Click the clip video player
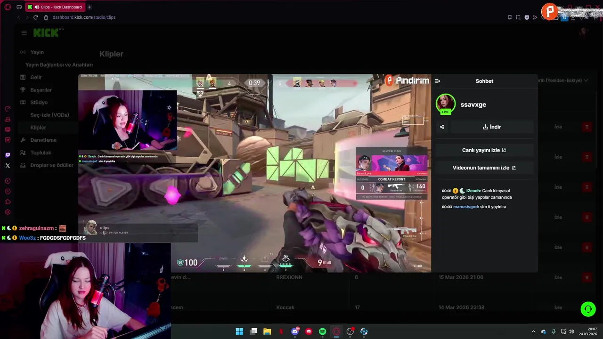The height and width of the screenshot is (339, 603). coord(254,173)
